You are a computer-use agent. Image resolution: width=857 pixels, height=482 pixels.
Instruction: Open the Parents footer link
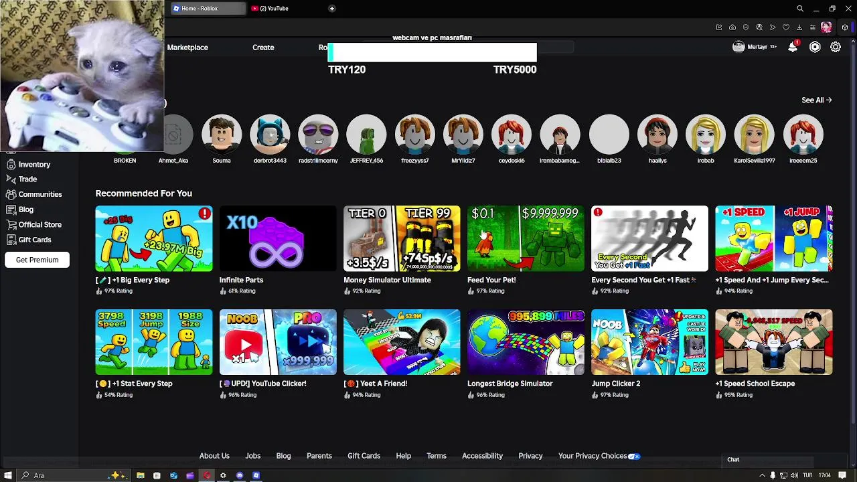pos(319,456)
